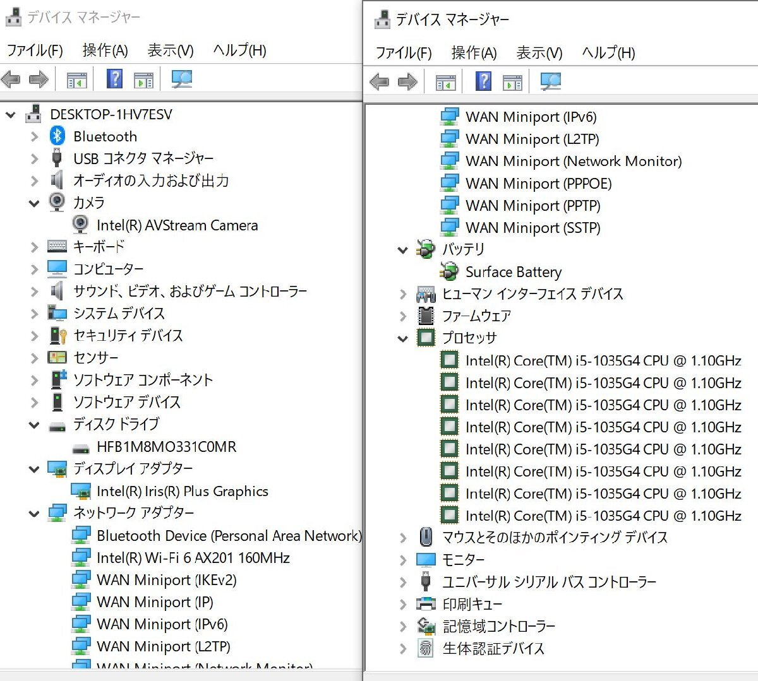Screen dimensions: 758x681
Task: Select the Bluetooth category icon
Action: [57, 136]
